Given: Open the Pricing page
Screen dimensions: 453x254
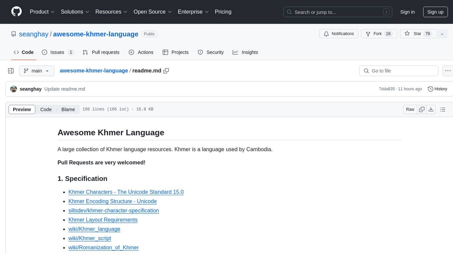Looking at the screenshot, I should (x=223, y=12).
